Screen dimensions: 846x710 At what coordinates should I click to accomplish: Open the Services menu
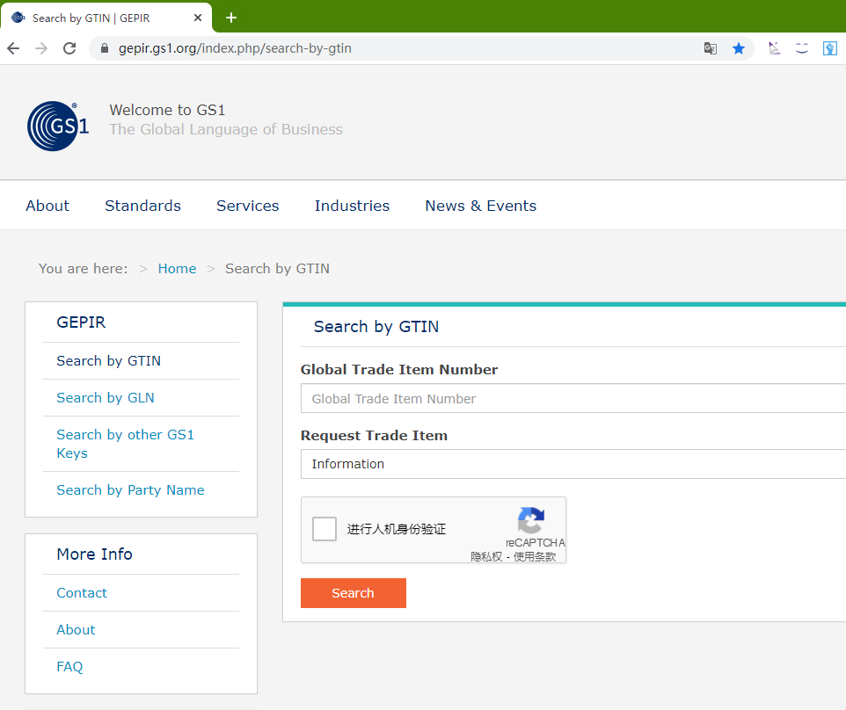(248, 206)
